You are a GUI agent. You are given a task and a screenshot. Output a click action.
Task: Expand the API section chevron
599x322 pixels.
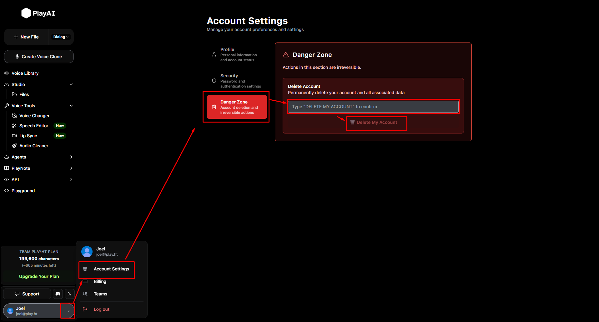[x=71, y=179]
